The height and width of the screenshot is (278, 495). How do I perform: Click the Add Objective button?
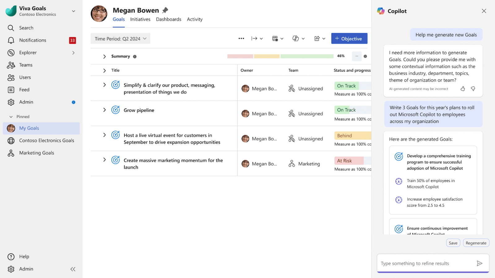point(349,39)
